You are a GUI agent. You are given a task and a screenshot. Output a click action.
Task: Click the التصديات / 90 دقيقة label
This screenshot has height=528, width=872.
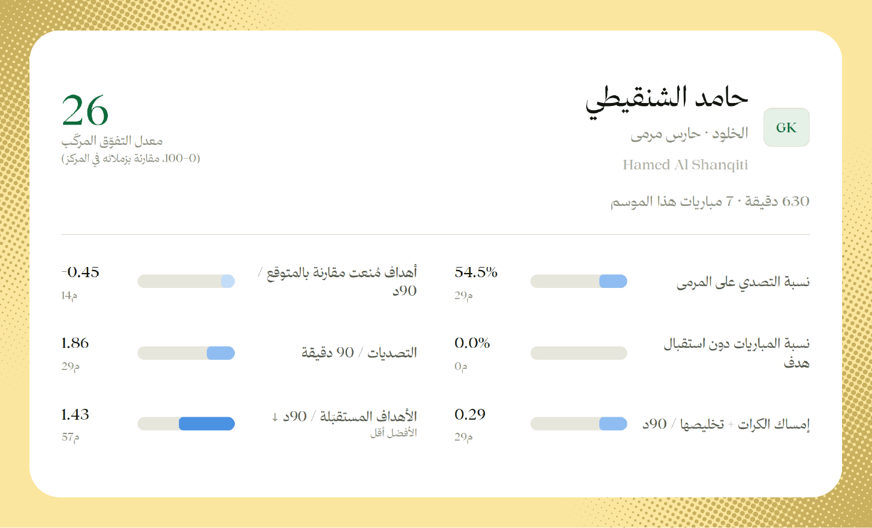click(x=359, y=353)
